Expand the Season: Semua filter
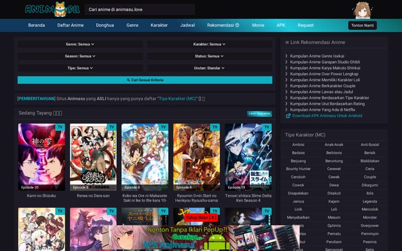 point(80,56)
